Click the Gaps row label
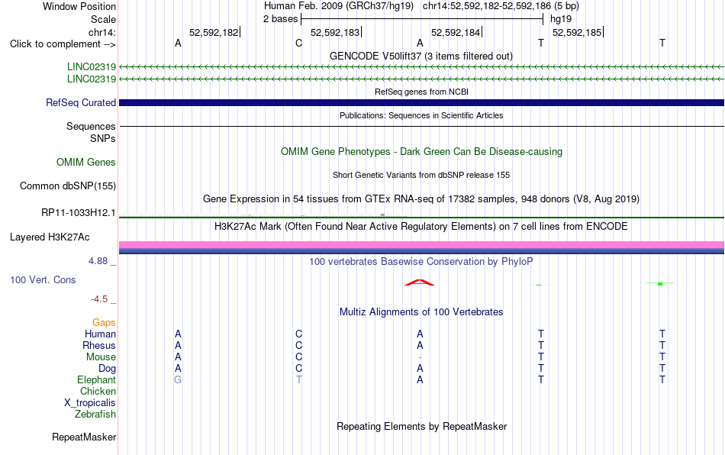 click(104, 322)
